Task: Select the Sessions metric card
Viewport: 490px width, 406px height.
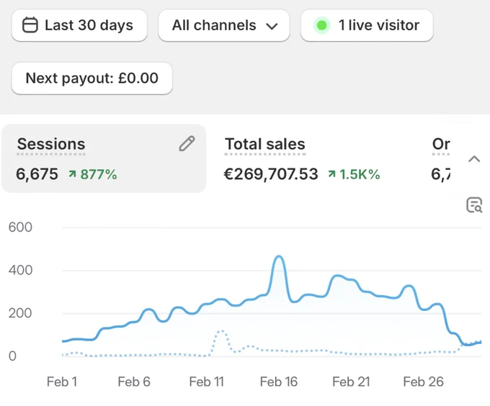Action: coord(104,158)
